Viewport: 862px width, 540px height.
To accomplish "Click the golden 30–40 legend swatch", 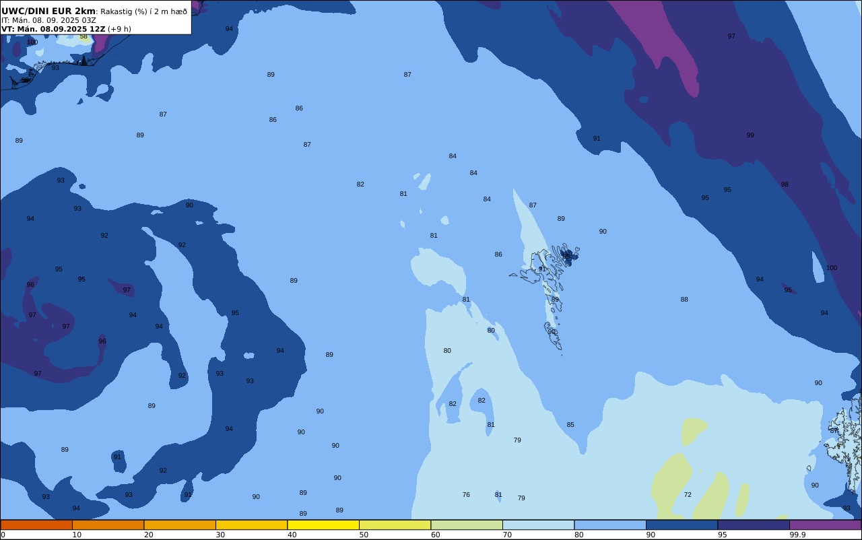I will 251,525.
